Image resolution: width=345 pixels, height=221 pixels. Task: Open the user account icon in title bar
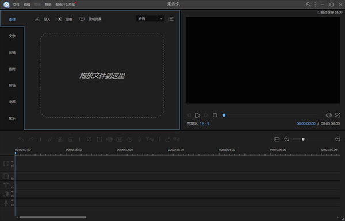tap(308, 5)
